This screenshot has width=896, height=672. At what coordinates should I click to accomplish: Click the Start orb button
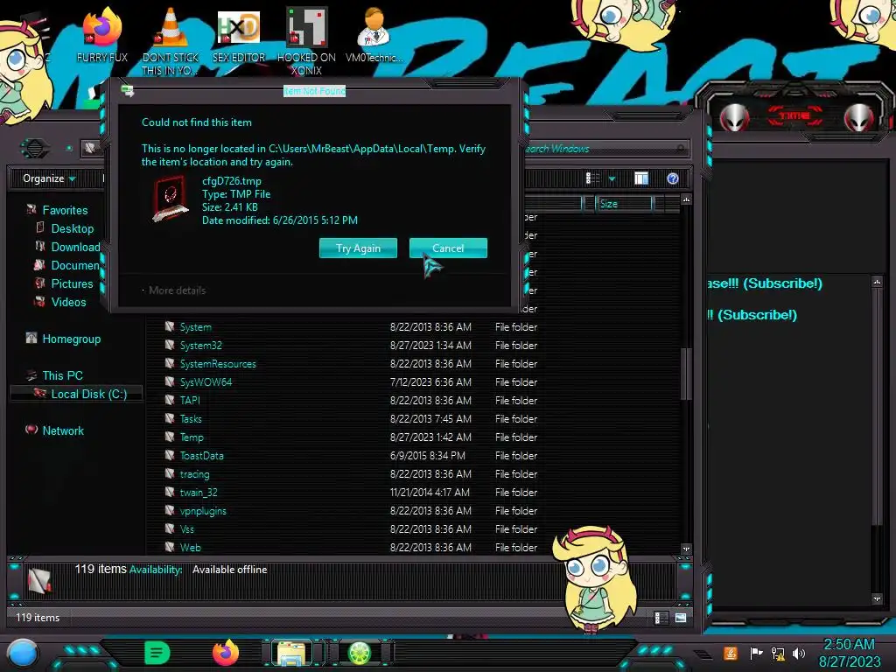pyautogui.click(x=23, y=654)
